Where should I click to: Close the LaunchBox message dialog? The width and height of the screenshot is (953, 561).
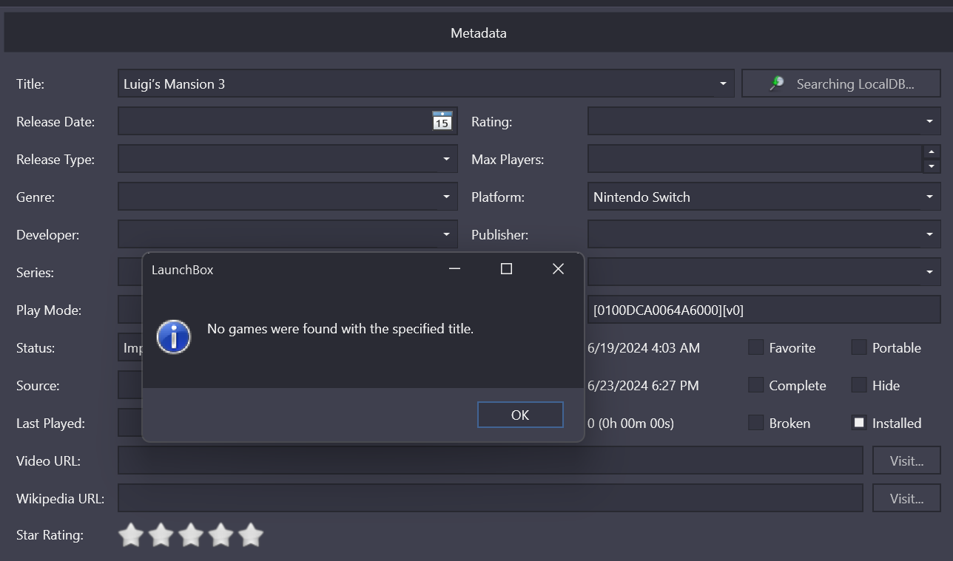coord(558,269)
